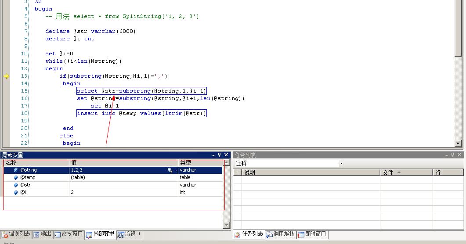The height and width of the screenshot is (244, 466).
Task: Click the empty value cell of @str
Action: [123, 185]
